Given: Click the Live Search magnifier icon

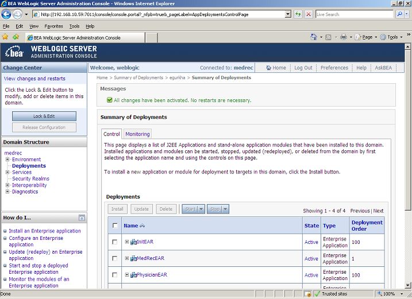Looking at the screenshot, I should (x=399, y=14).
